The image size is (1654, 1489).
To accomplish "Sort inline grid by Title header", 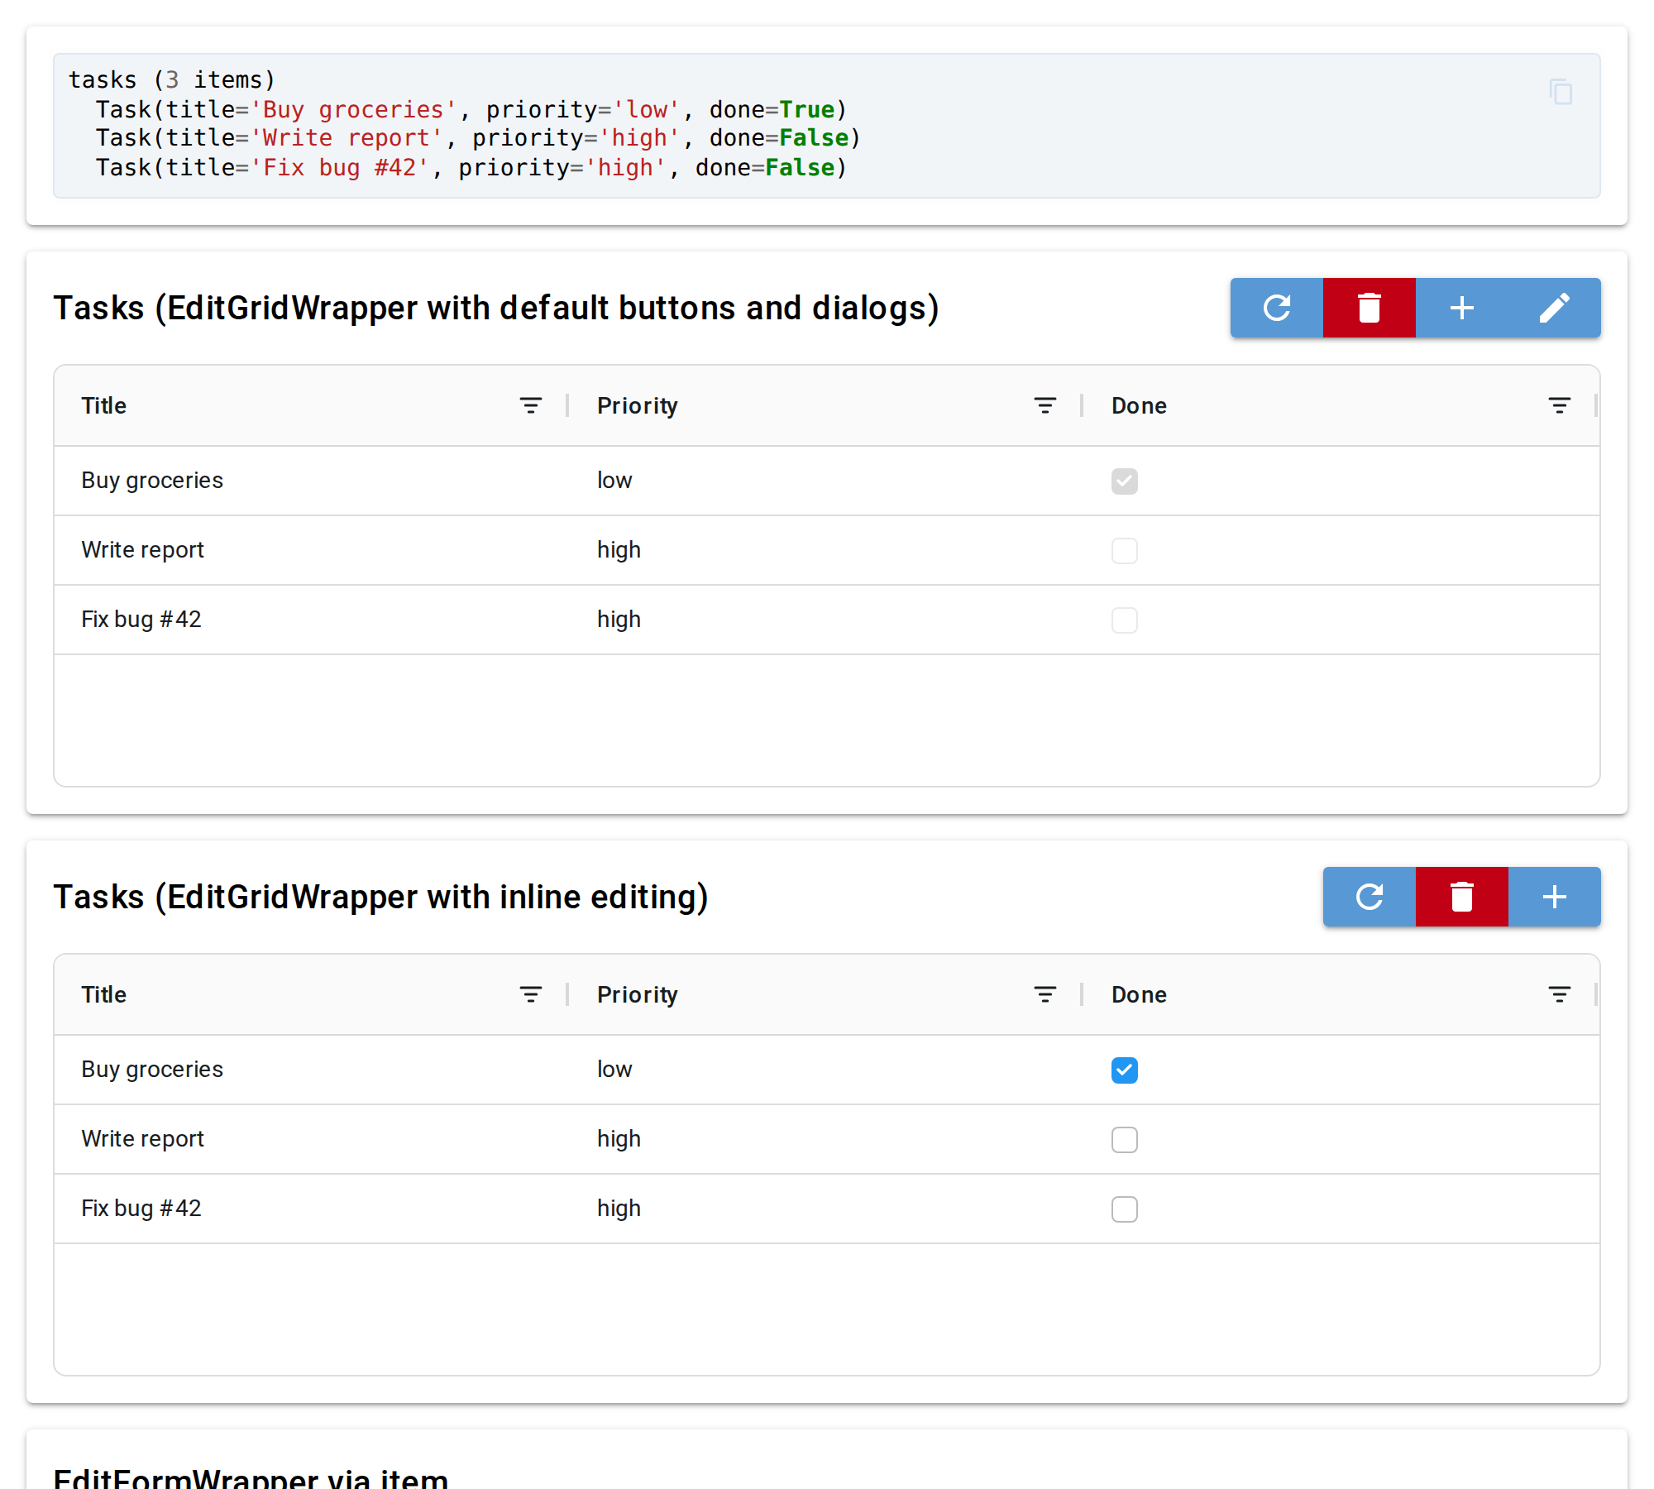I will (104, 994).
